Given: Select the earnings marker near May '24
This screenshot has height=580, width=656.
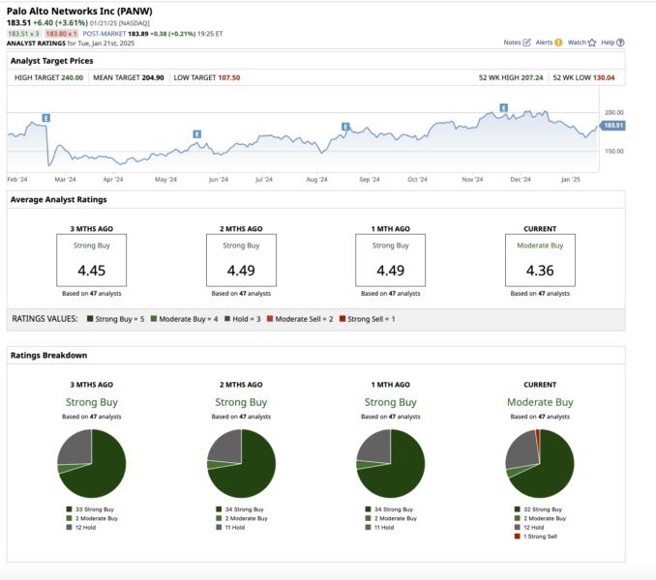Looking at the screenshot, I should click(196, 133).
